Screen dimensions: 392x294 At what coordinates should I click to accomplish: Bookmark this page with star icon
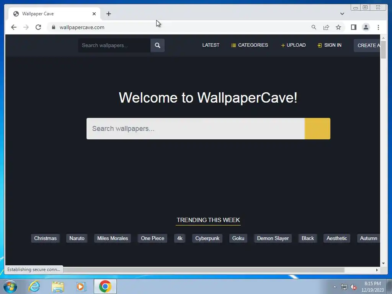pos(338,27)
